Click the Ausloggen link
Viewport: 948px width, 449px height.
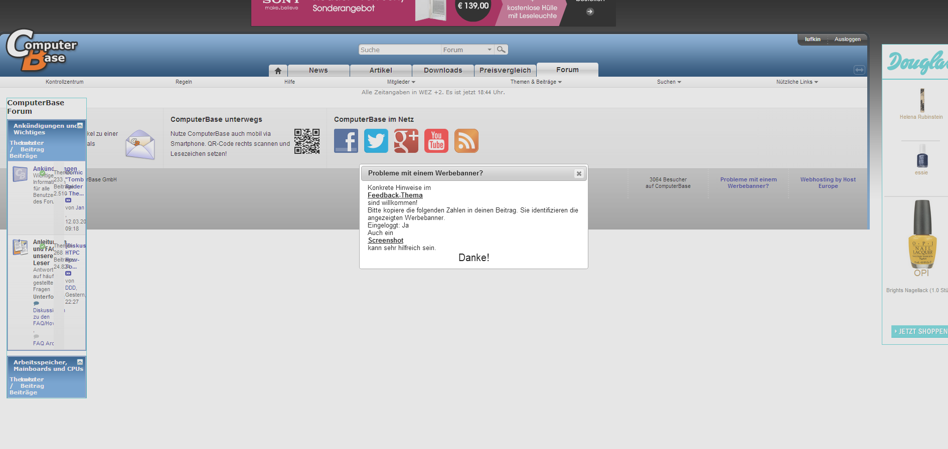tap(847, 39)
